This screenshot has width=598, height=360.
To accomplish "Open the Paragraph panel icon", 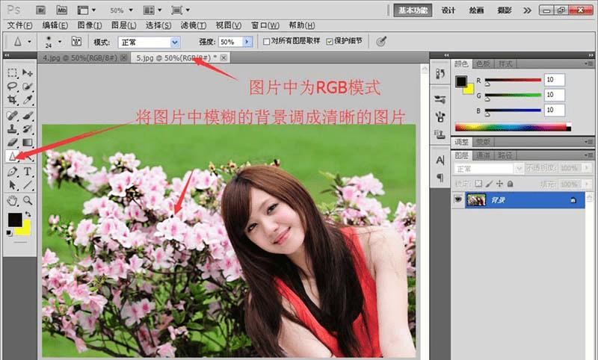I will click(440, 178).
